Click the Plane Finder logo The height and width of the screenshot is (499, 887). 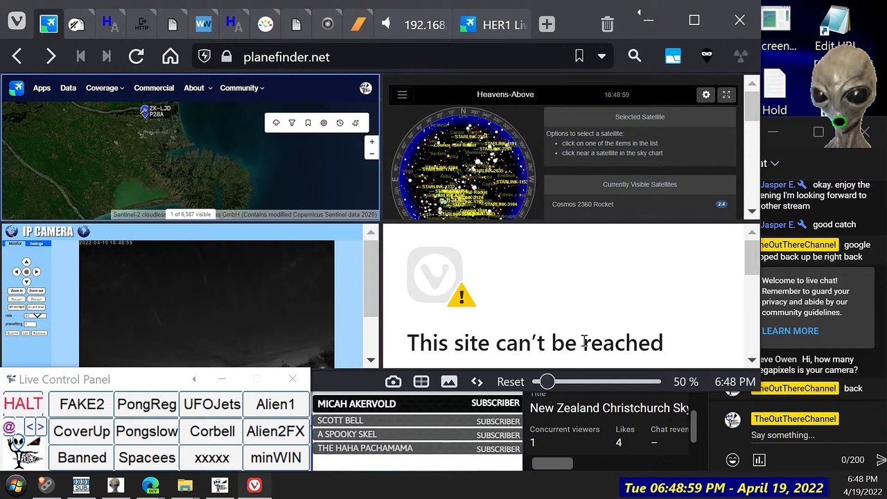tap(16, 88)
